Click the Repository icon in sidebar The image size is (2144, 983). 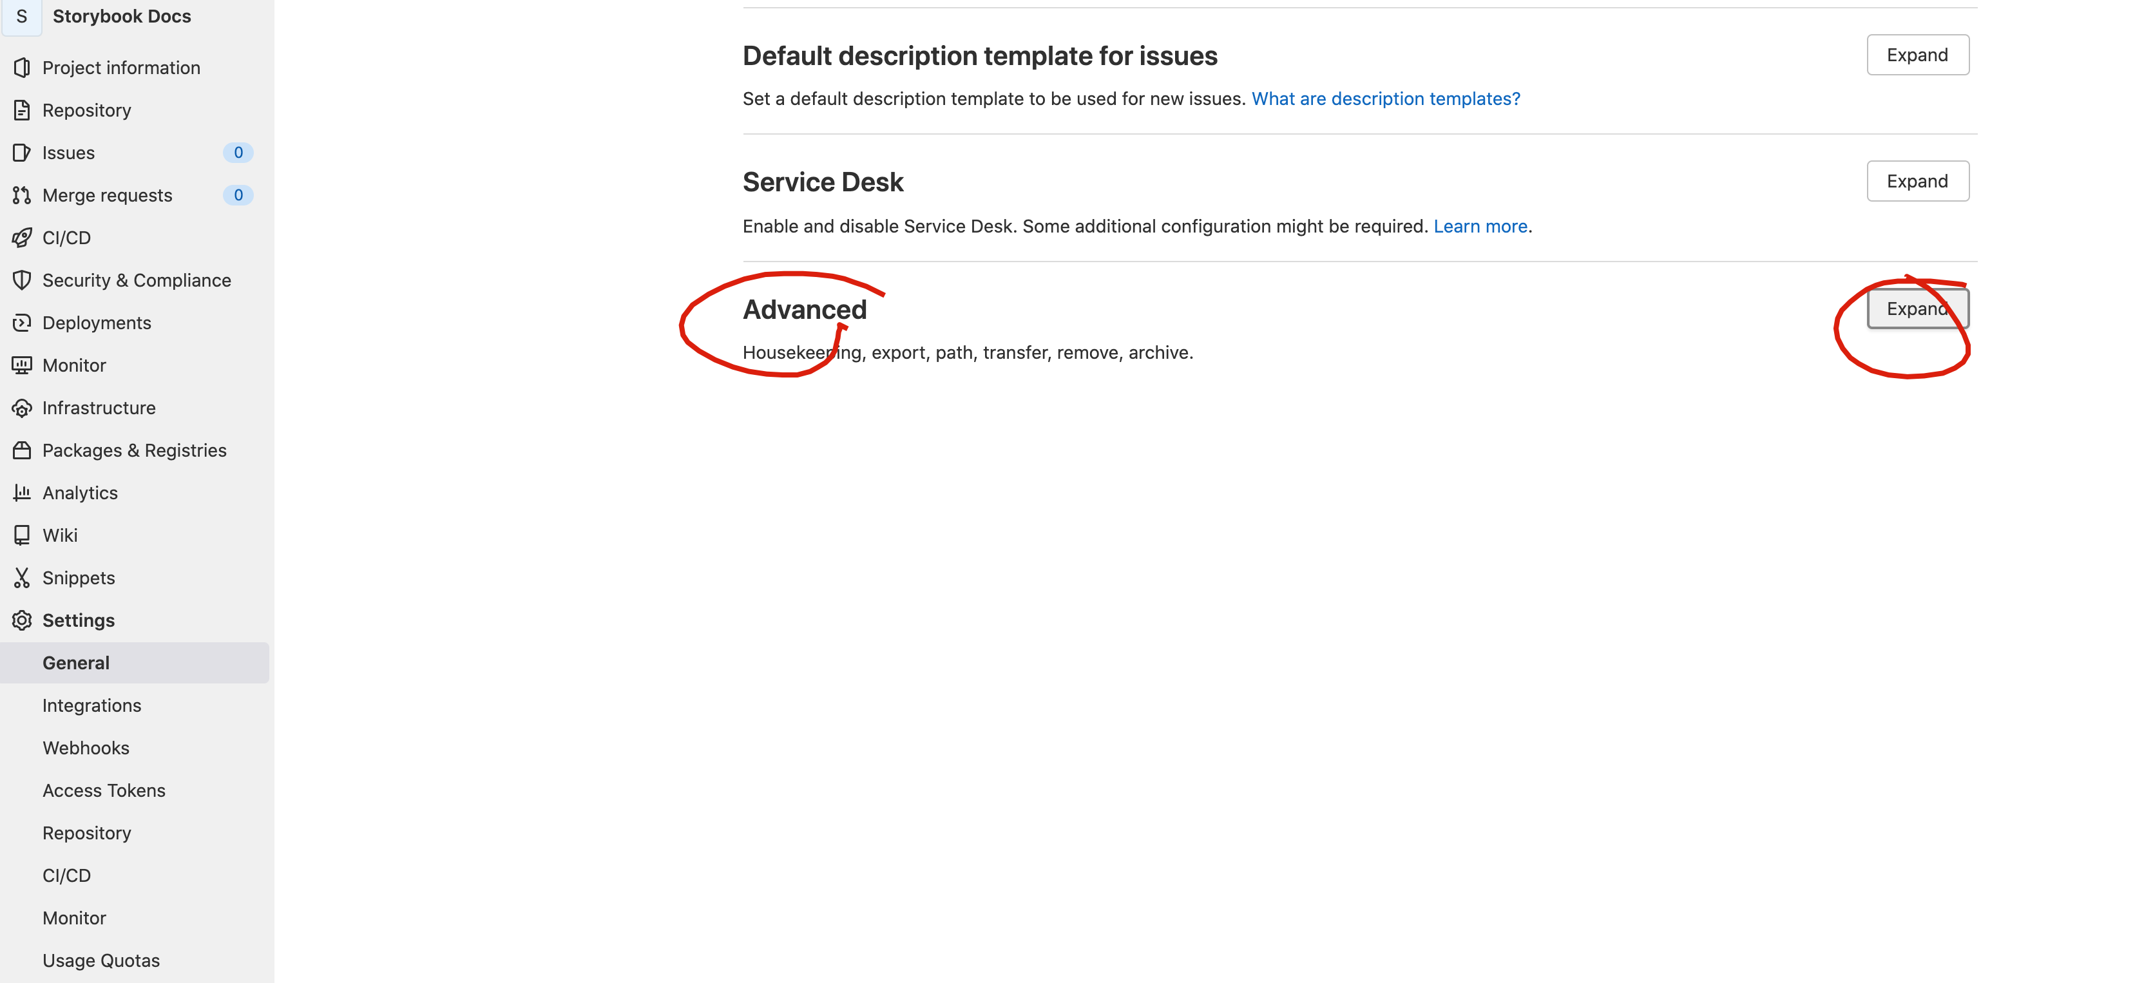pos(22,108)
